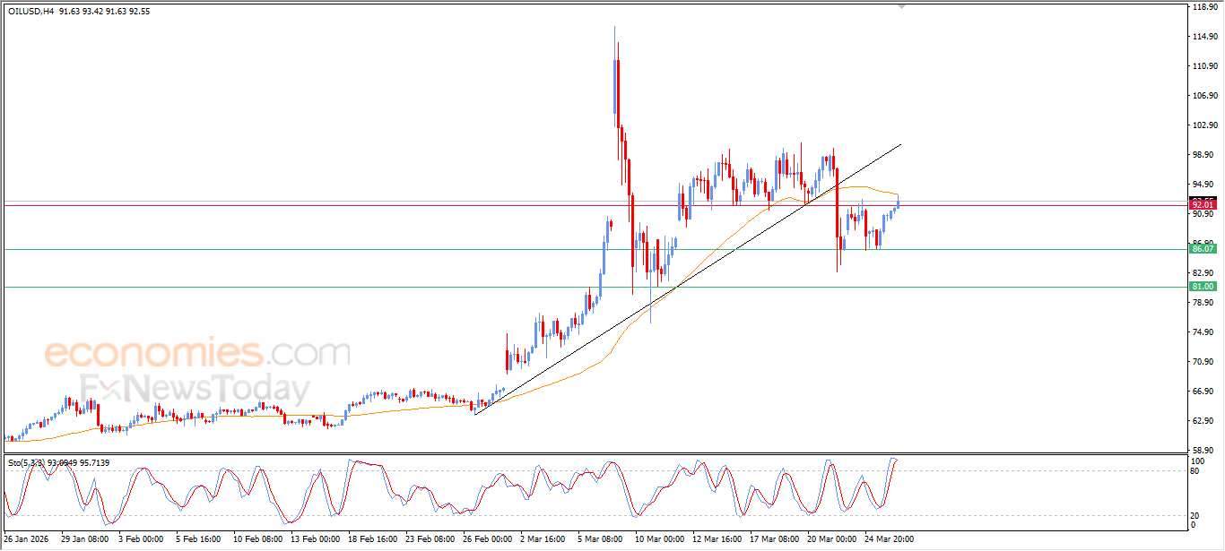Click the green 81.00 level tag

click(1202, 287)
